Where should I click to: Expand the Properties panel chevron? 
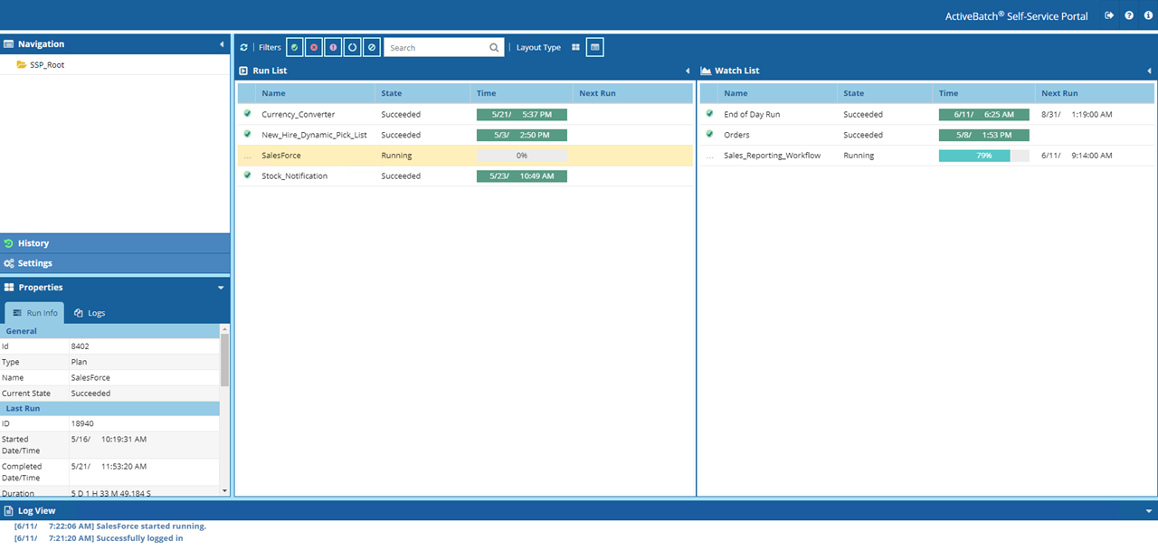(221, 287)
